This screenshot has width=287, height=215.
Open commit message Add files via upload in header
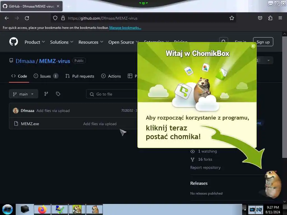(x=53, y=111)
